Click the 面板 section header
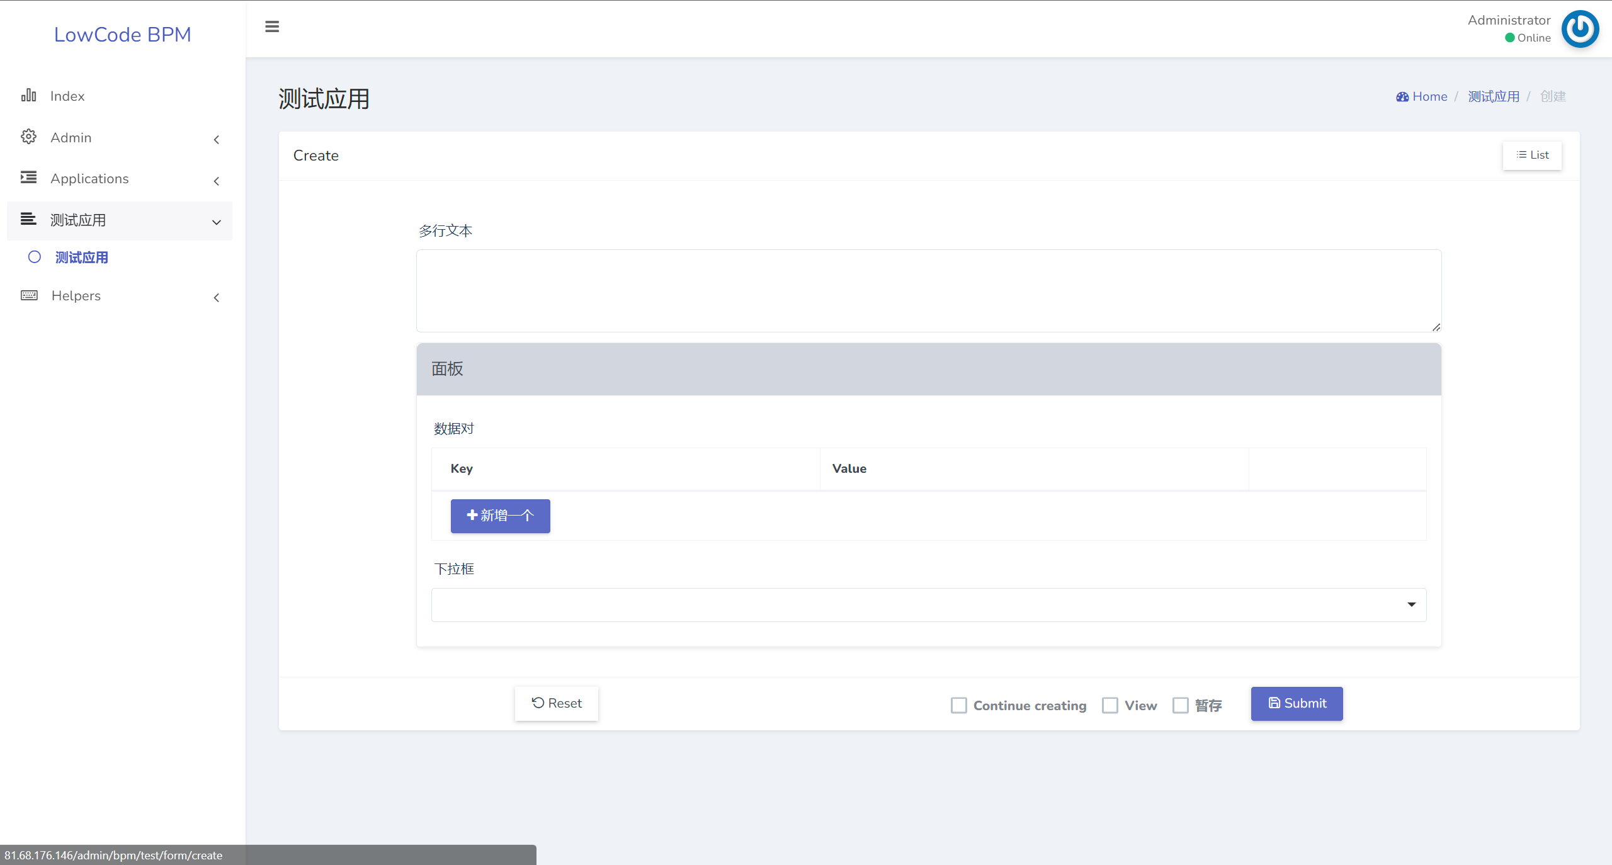1612x865 pixels. point(929,368)
